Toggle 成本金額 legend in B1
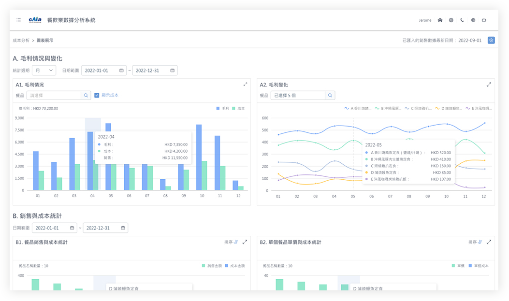509x301 pixels. (235, 266)
